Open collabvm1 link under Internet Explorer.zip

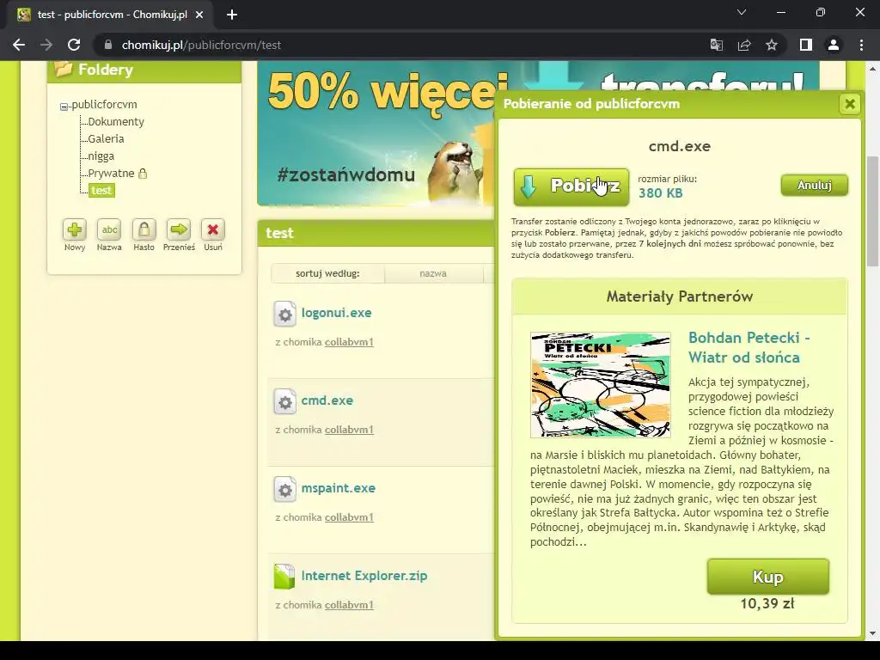click(349, 604)
